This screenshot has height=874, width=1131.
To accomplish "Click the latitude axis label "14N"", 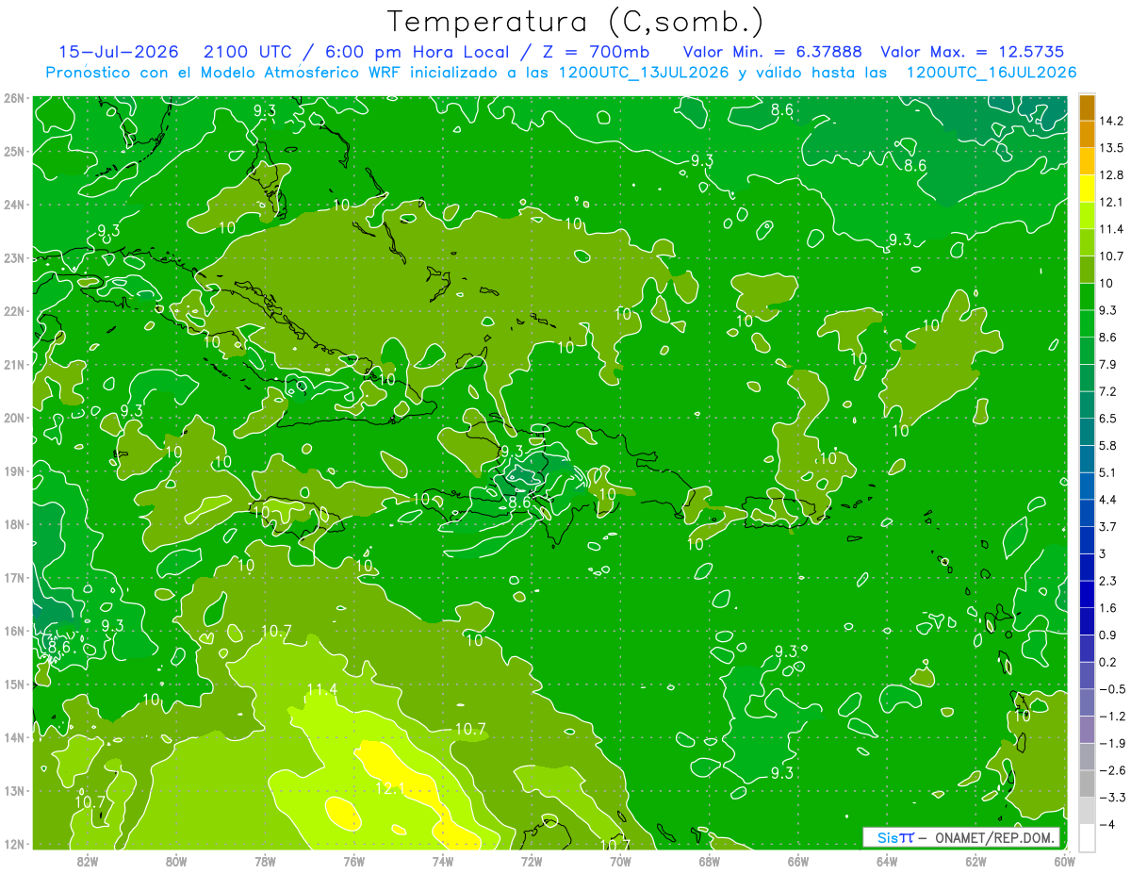I will tap(14, 737).
